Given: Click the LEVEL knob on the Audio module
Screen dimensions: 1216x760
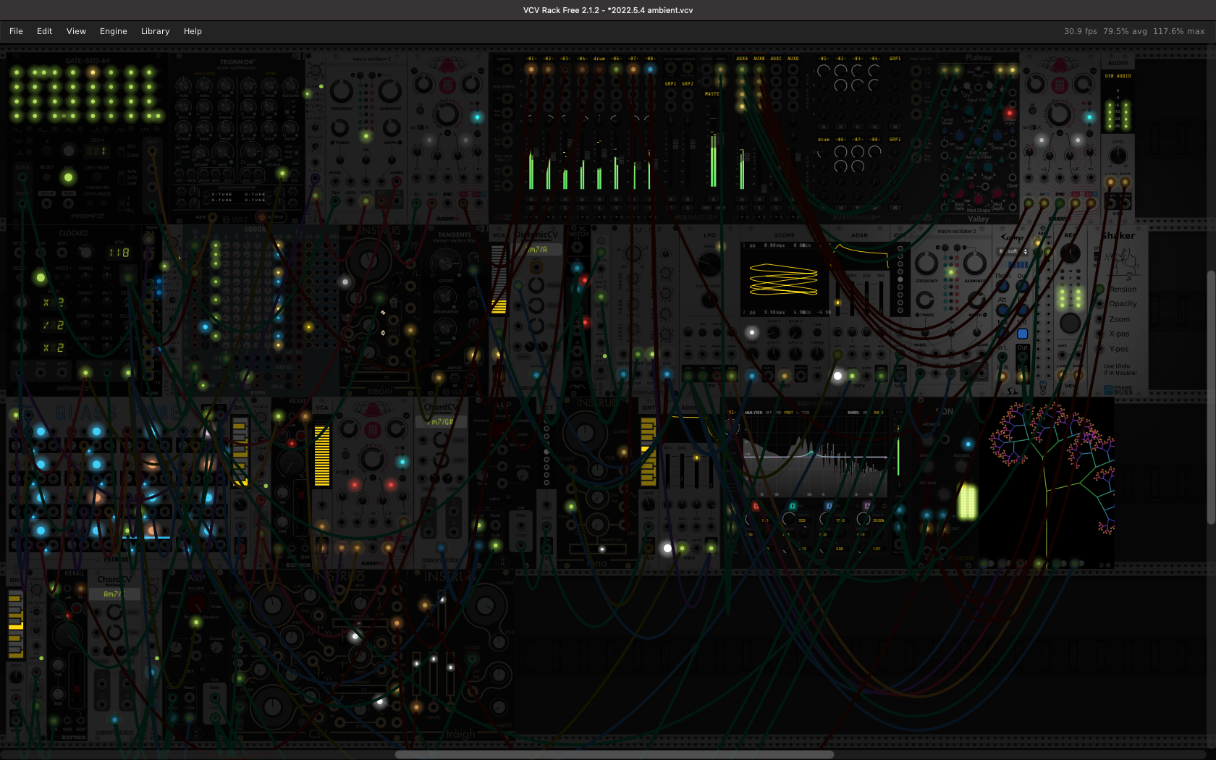Looking at the screenshot, I should click(x=1118, y=156).
